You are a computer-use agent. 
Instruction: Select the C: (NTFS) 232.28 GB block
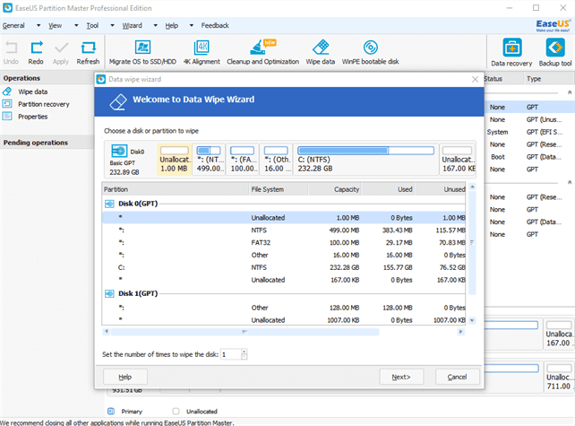(x=365, y=160)
